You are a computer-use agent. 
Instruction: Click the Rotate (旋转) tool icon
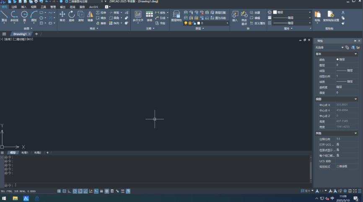pos(71,15)
